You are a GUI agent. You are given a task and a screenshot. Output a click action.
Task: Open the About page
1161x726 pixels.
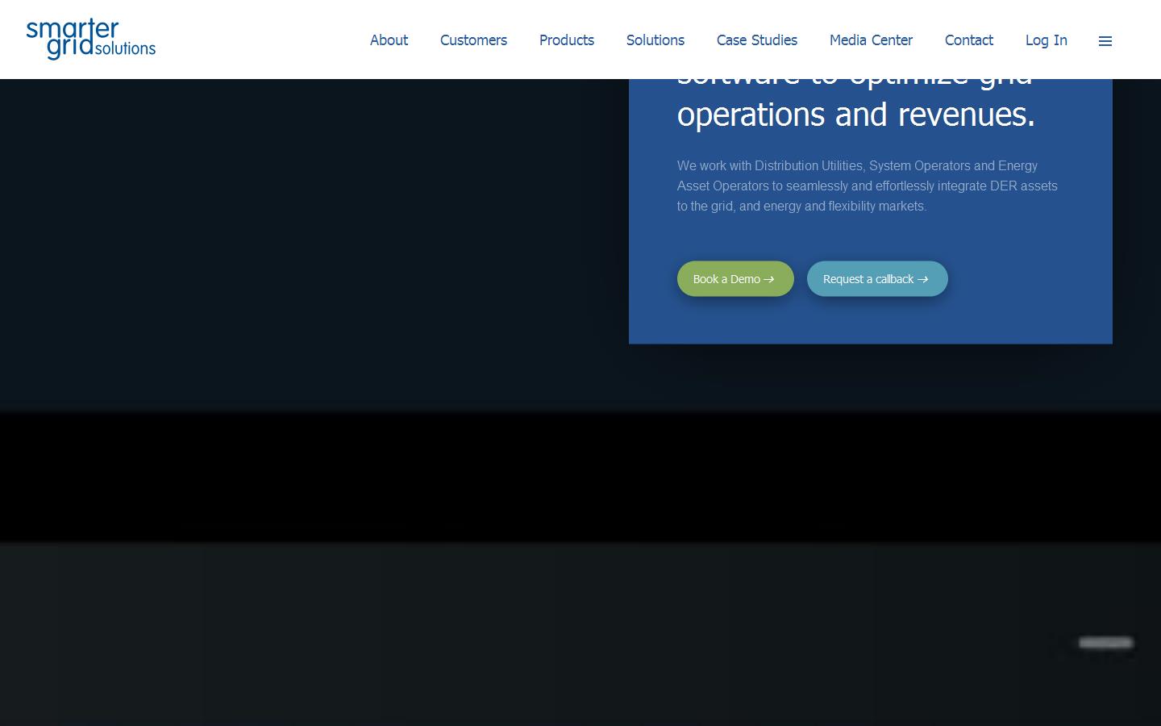[x=389, y=40]
